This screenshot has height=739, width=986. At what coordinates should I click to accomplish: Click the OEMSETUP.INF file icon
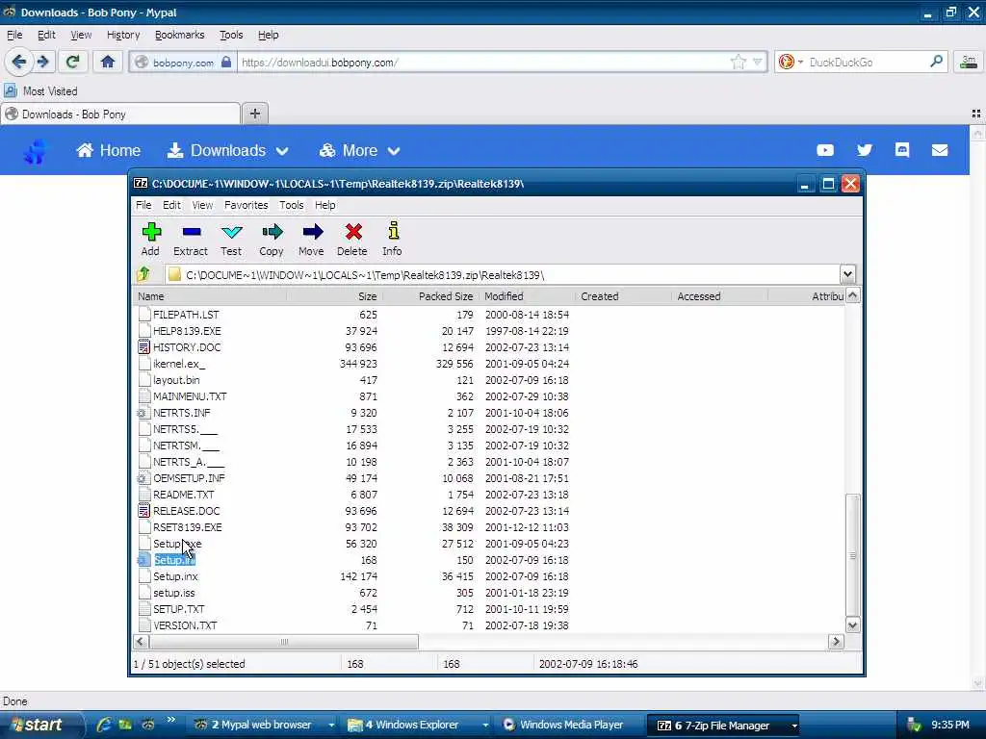point(143,478)
